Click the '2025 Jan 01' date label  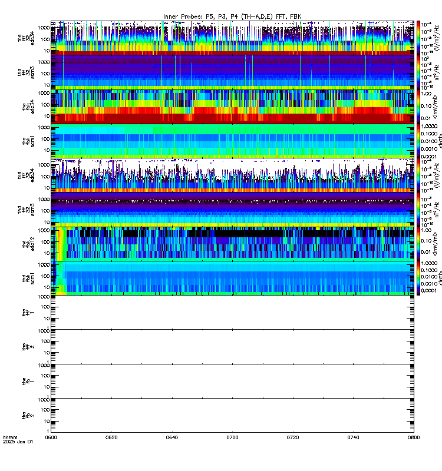click(18, 442)
